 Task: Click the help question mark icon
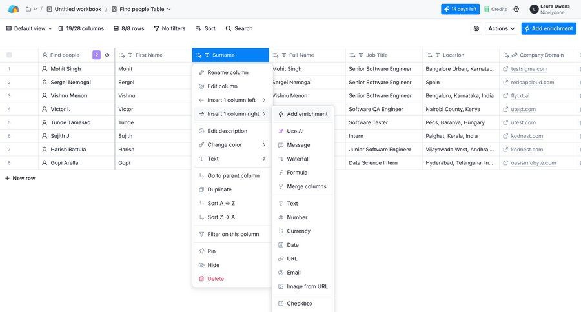[516, 9]
